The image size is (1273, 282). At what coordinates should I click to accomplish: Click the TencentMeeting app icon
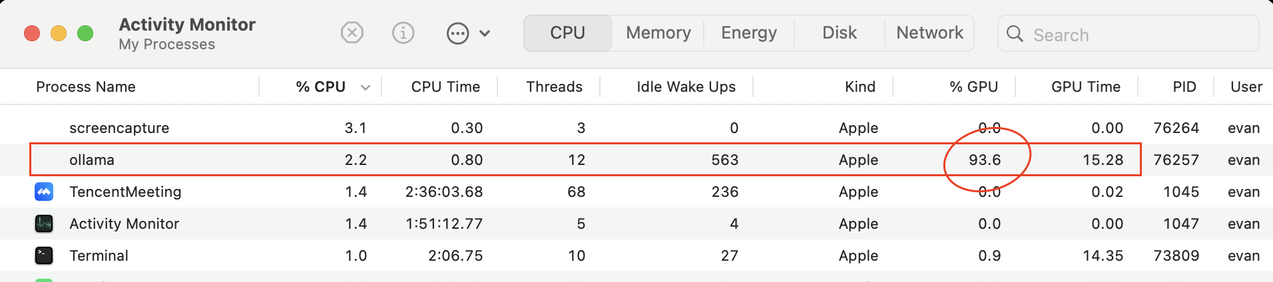click(44, 192)
